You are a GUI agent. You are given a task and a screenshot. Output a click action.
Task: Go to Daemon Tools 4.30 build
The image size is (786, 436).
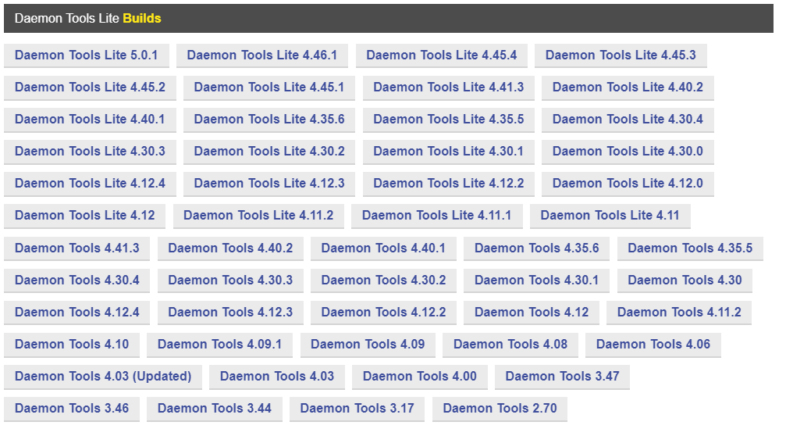[x=685, y=281]
